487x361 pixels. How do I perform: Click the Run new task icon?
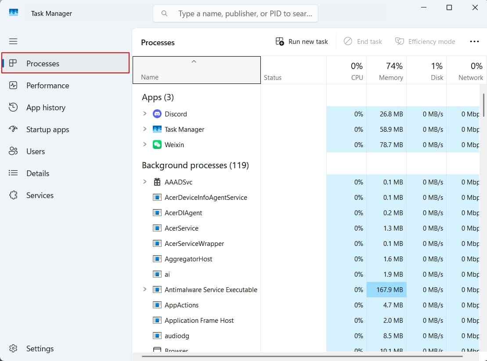tap(280, 41)
